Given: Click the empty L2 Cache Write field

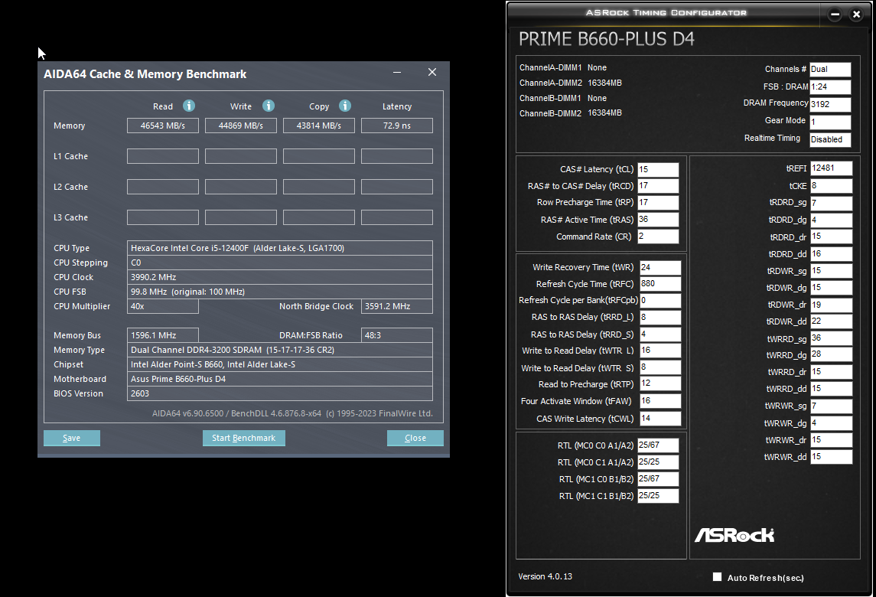Looking at the screenshot, I should click(x=241, y=187).
